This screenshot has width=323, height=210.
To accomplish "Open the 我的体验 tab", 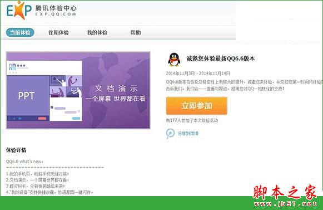I will tap(97, 33).
